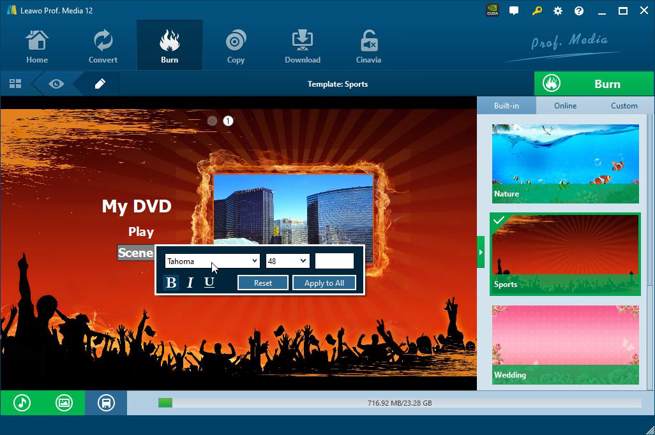Select the Burn module in top navigation

coord(170,47)
